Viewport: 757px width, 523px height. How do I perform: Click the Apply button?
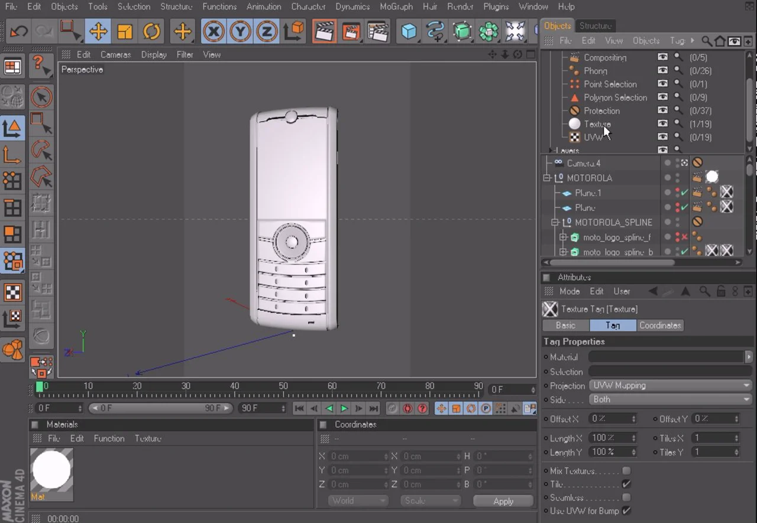(503, 501)
